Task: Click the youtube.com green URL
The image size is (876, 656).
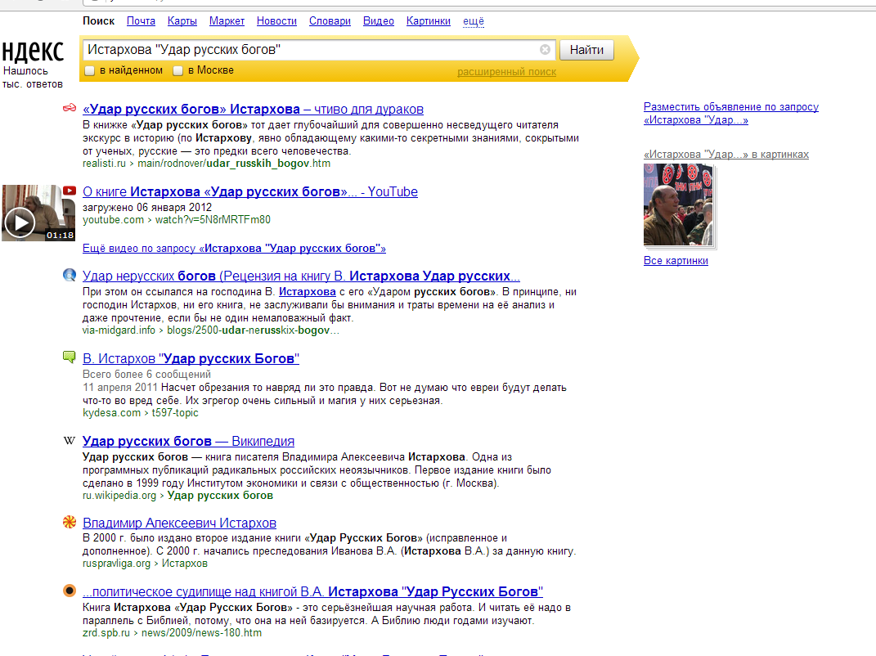Action: 177,220
